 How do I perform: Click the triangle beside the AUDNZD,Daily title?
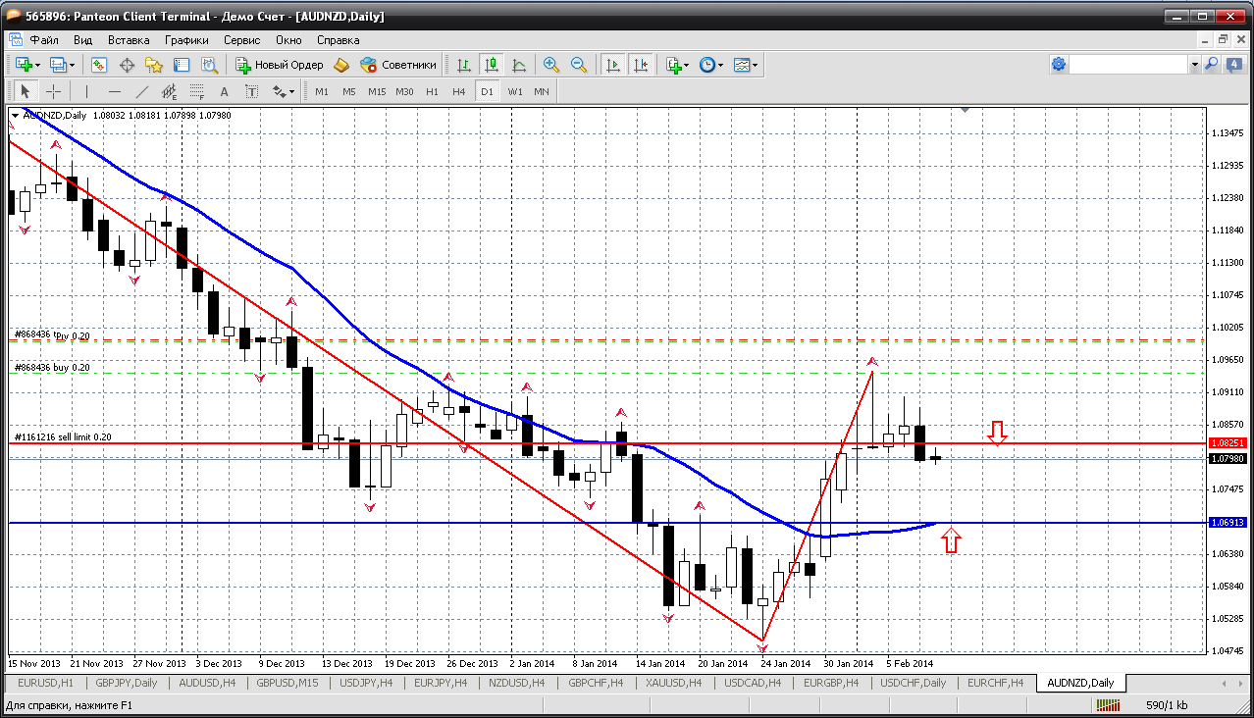point(15,116)
